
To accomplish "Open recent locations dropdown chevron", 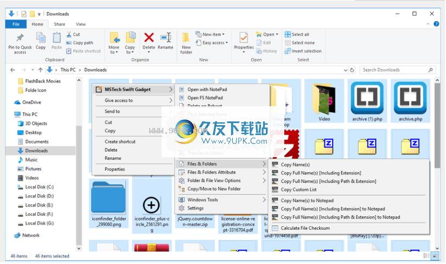I will click(33, 70).
